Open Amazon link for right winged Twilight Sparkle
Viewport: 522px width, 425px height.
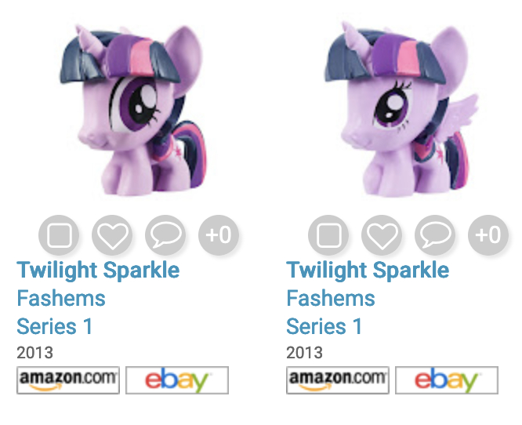tap(338, 380)
